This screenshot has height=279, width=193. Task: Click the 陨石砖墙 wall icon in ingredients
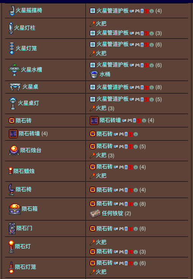point(94,120)
